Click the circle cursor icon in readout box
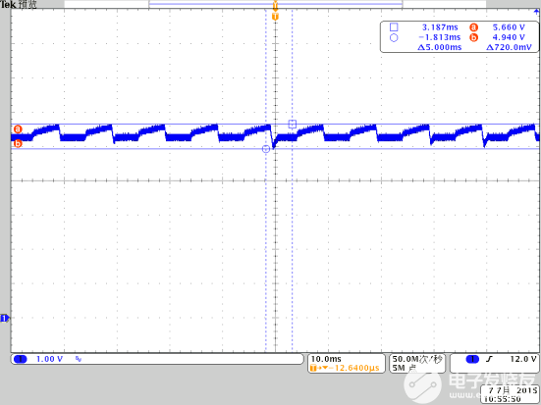 tap(394, 37)
